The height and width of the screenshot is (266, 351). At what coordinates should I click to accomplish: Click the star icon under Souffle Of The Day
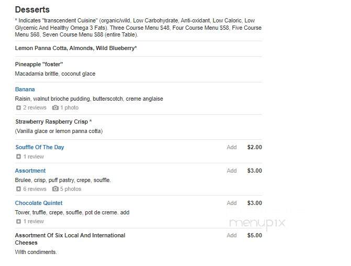click(x=19, y=156)
